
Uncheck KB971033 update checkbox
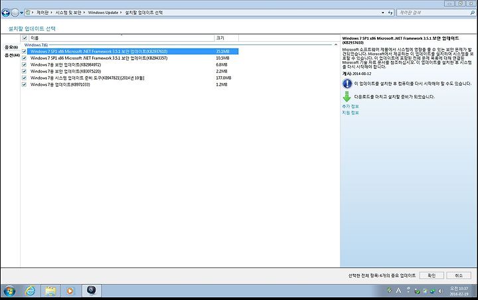pos(24,85)
